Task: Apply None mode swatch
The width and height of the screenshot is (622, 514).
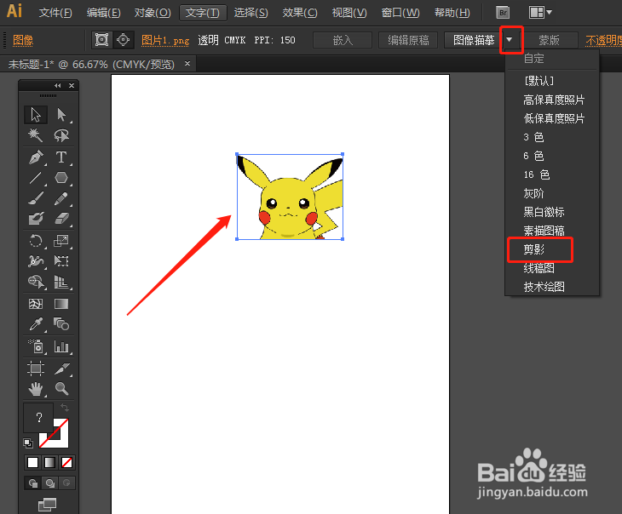Action: coord(66,462)
